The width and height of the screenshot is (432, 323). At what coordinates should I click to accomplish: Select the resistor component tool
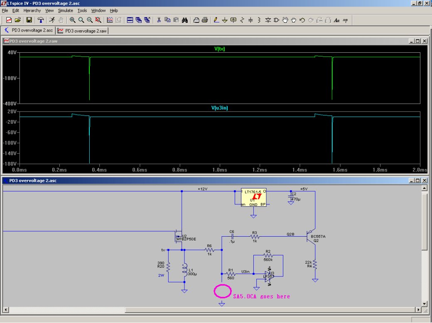tap(242, 20)
